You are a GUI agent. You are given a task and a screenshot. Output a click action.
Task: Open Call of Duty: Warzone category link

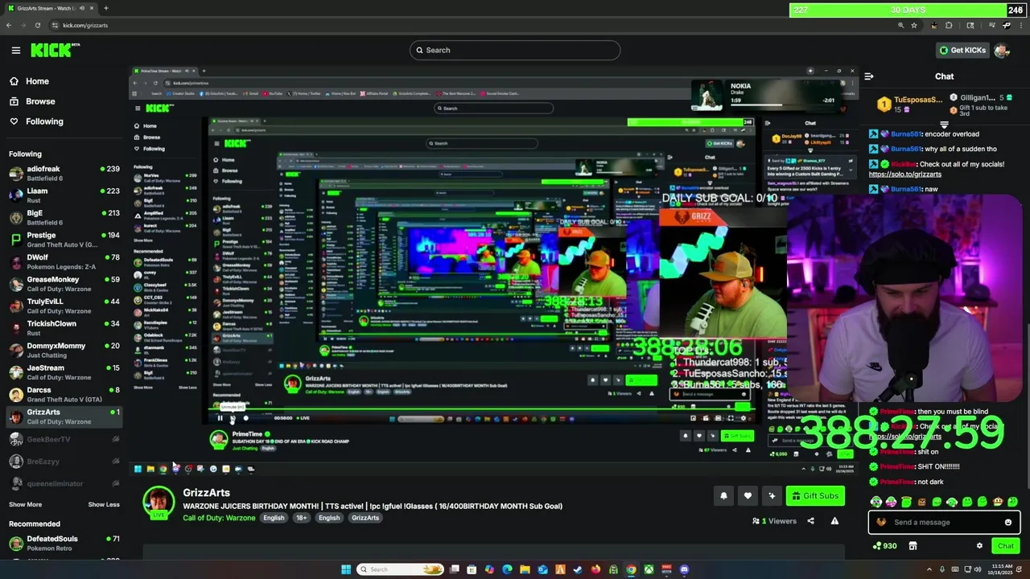tap(219, 518)
